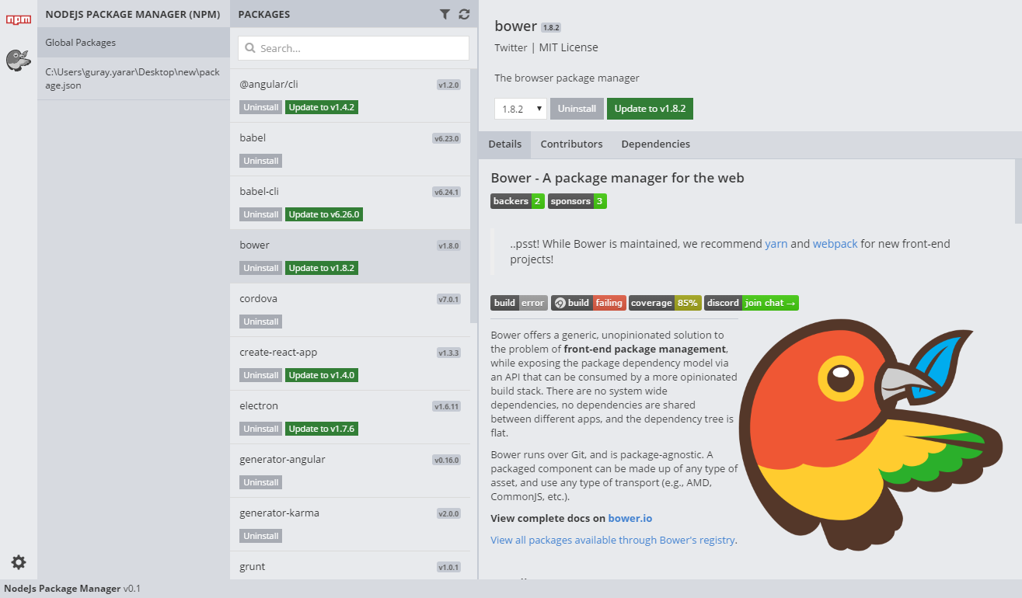
Task: Select the generator-karma package name
Action: (279, 513)
